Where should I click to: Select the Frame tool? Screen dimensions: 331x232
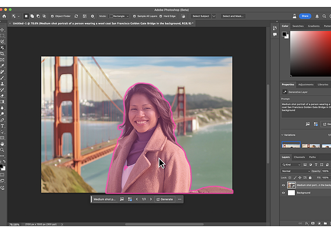click(x=2, y=60)
